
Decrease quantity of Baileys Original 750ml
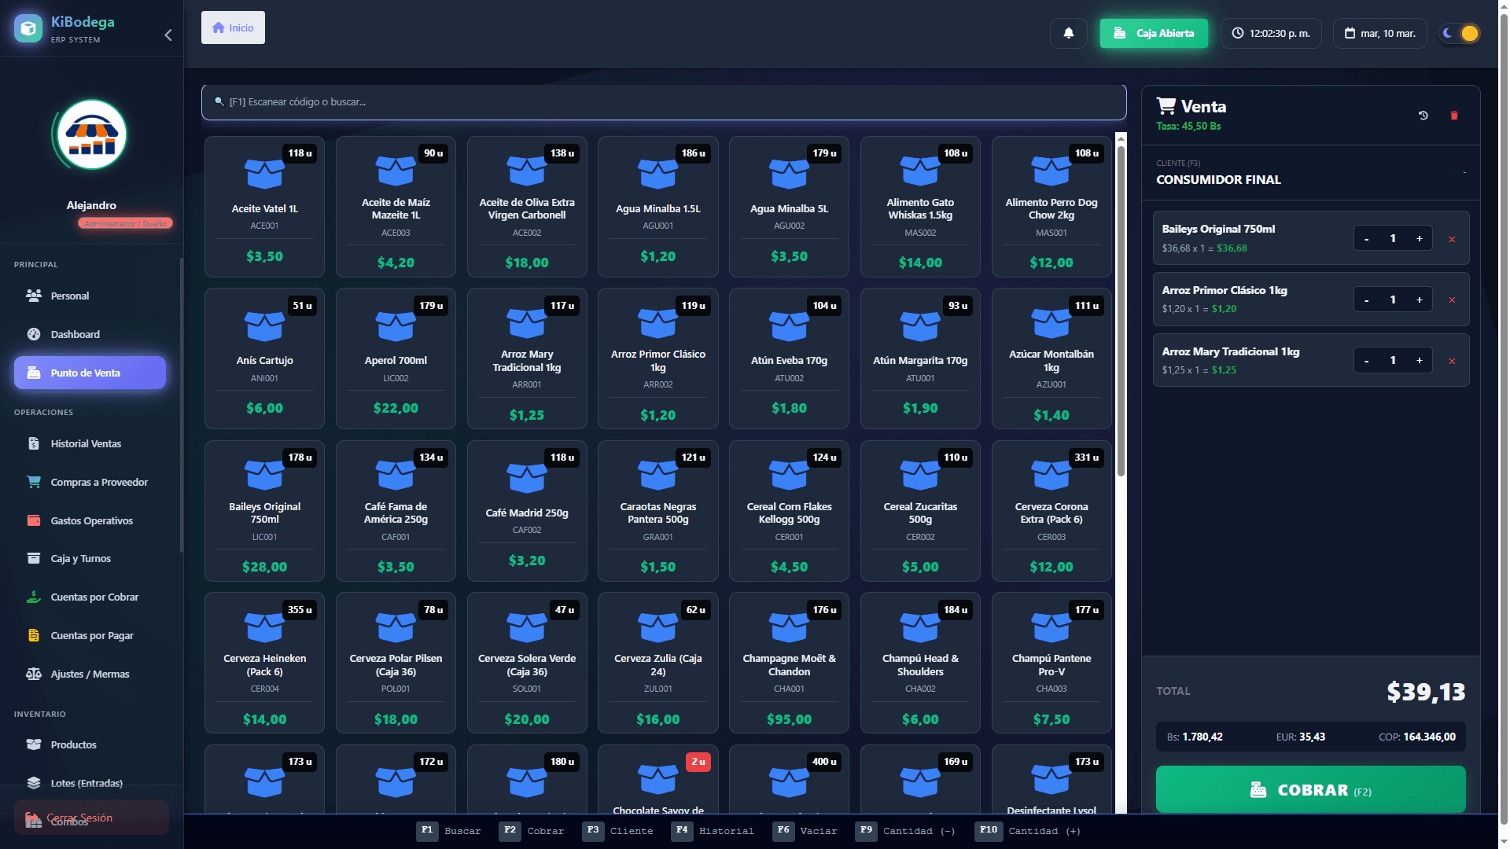coord(1367,239)
